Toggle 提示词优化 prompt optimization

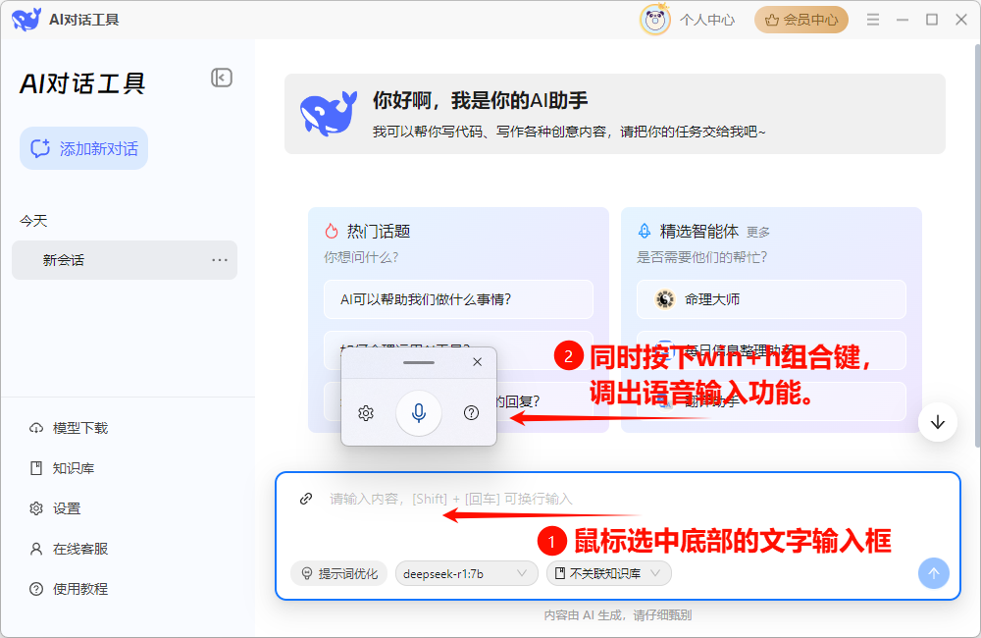click(339, 573)
